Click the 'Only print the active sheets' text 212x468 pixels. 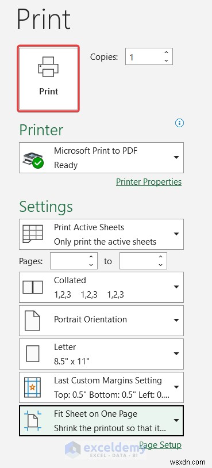pos(105,242)
